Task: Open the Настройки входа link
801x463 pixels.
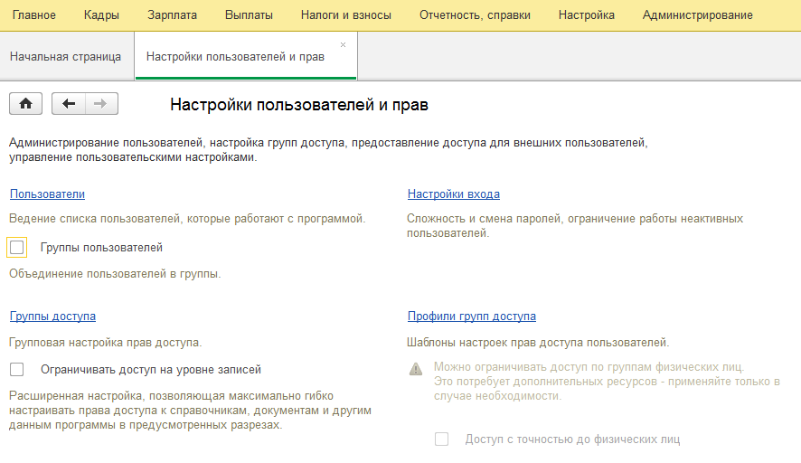Action: click(453, 194)
